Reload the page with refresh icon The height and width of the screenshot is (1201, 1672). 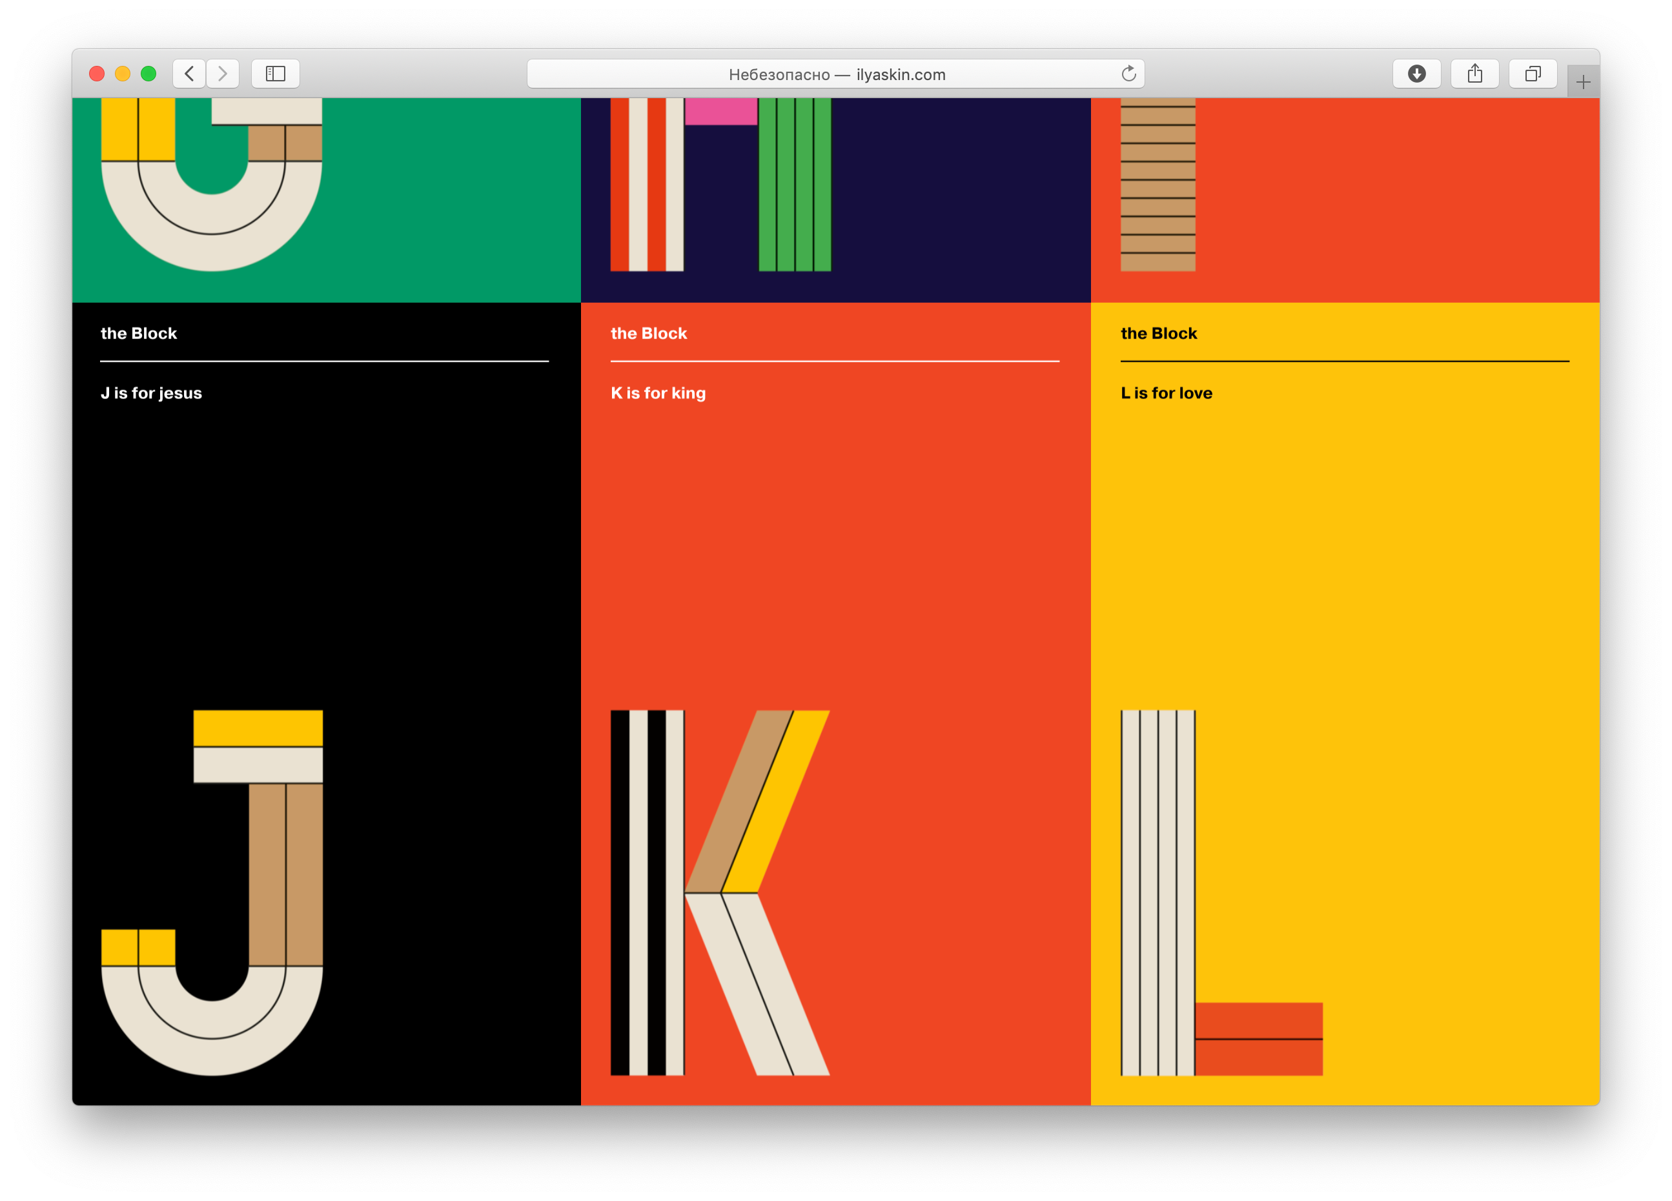point(1128,74)
